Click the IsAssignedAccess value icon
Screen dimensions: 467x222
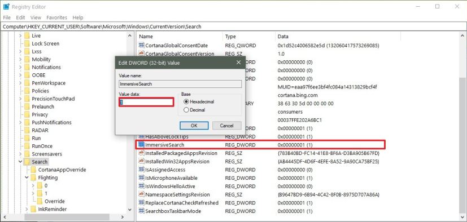click(x=142, y=170)
